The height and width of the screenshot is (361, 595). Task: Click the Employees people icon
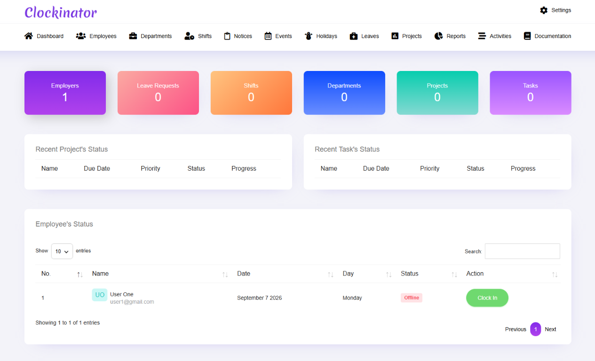coord(81,36)
